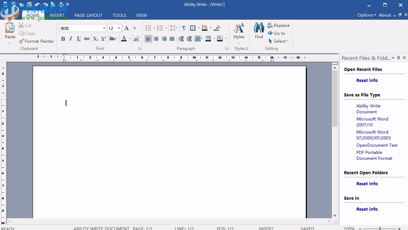Click the strikethrough icon

tap(87, 39)
